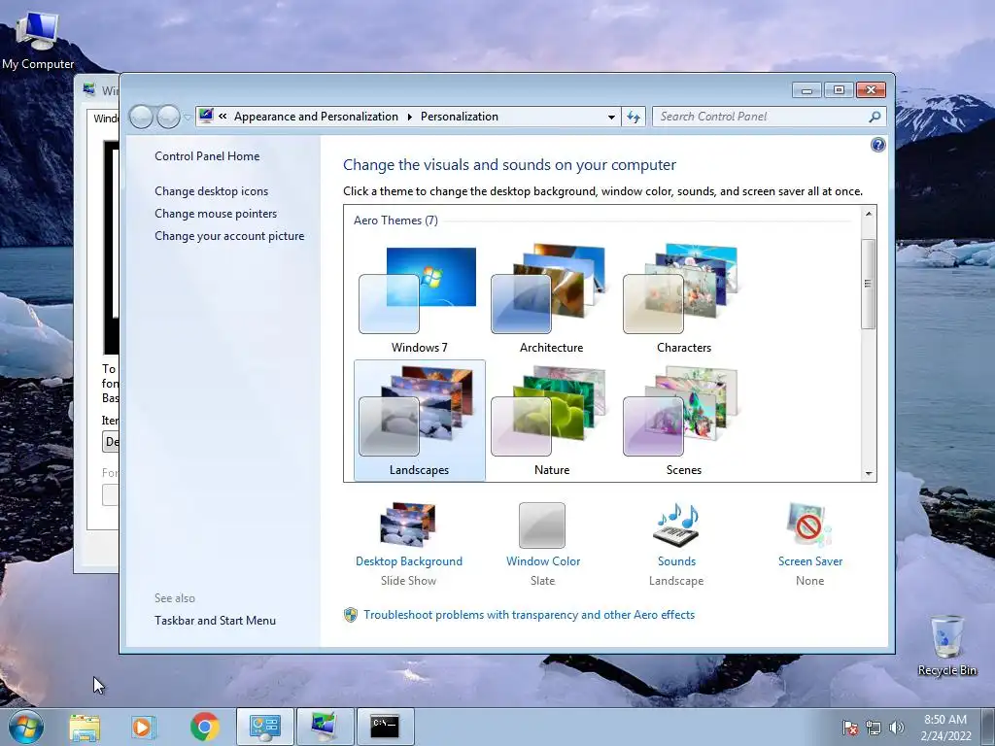This screenshot has width=995, height=746.
Task: Open Change your account picture
Action: (229, 236)
